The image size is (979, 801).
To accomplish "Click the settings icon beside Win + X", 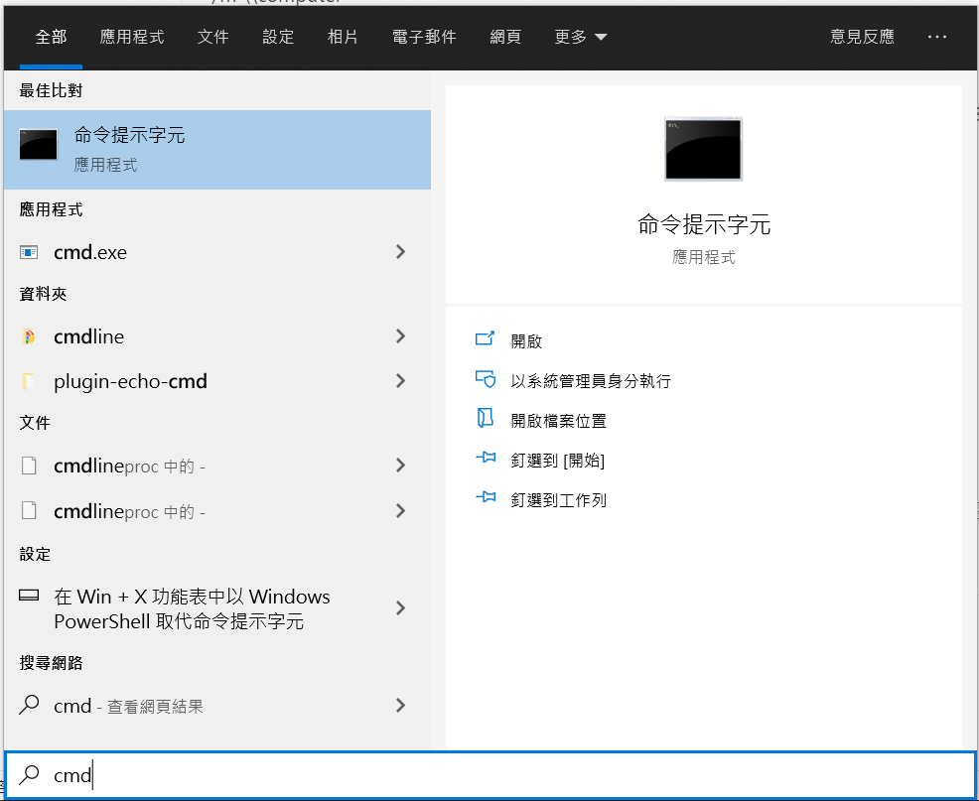I will click(29, 595).
